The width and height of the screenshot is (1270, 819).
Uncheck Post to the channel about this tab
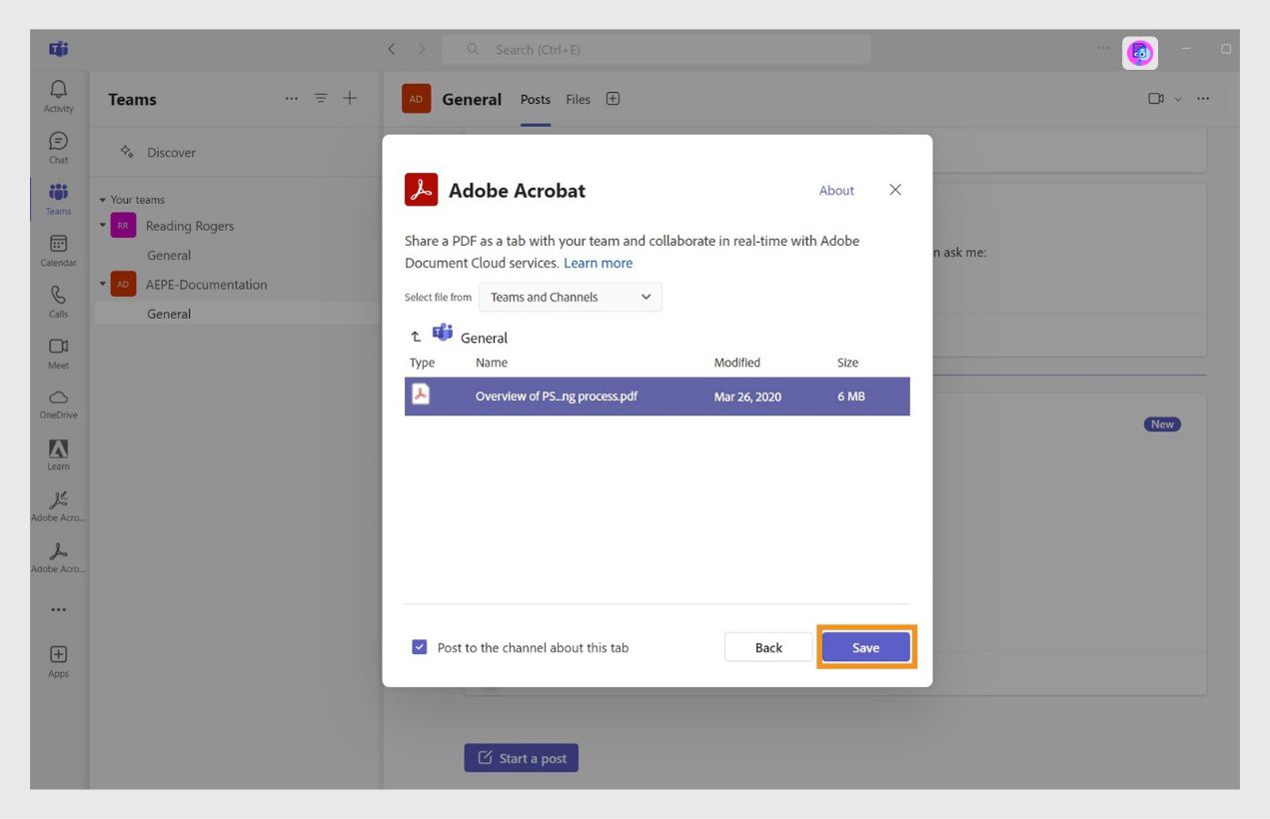click(419, 647)
